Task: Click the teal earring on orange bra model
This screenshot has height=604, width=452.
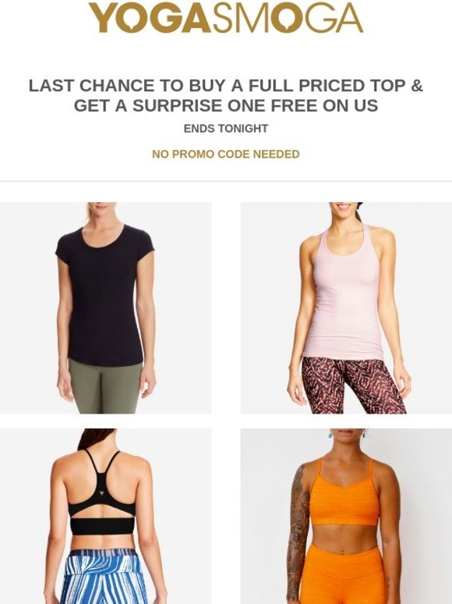Action: [330, 435]
